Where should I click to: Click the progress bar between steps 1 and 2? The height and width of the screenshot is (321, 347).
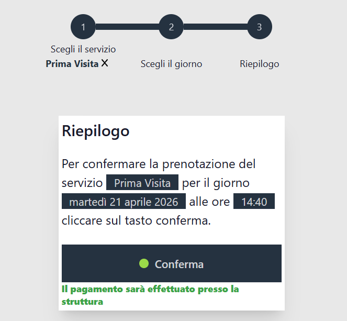tap(127, 27)
